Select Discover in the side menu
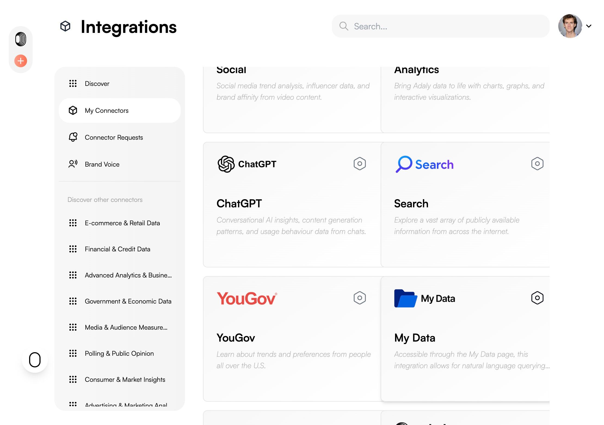Screen dimensions: 604x425 tap(97, 84)
